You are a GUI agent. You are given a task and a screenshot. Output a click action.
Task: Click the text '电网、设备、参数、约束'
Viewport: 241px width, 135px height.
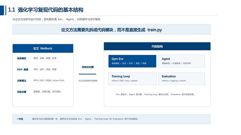coord(45,58)
